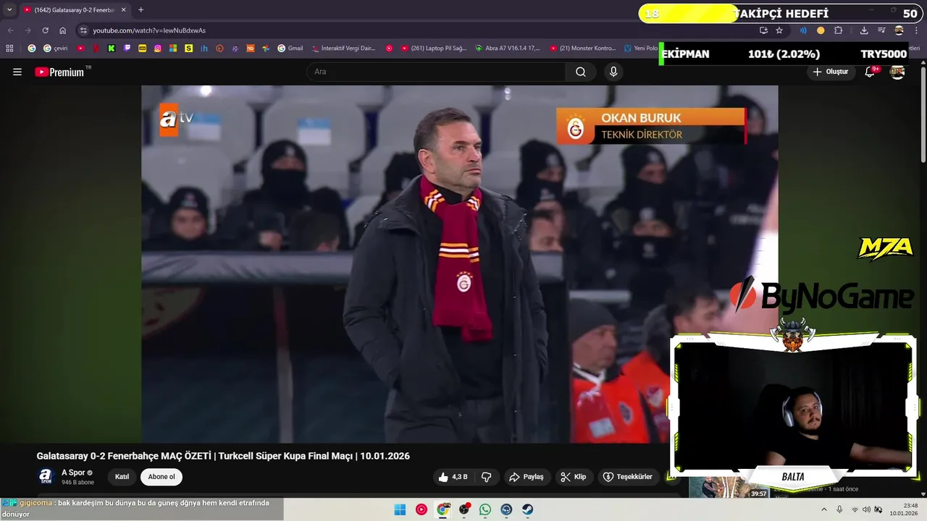This screenshot has height=521, width=927.
Task: Open the taskbar clock showing 23:48
Action: tap(904, 509)
